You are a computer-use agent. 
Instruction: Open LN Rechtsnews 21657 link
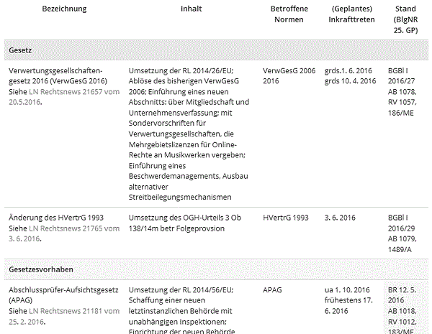tap(64, 97)
